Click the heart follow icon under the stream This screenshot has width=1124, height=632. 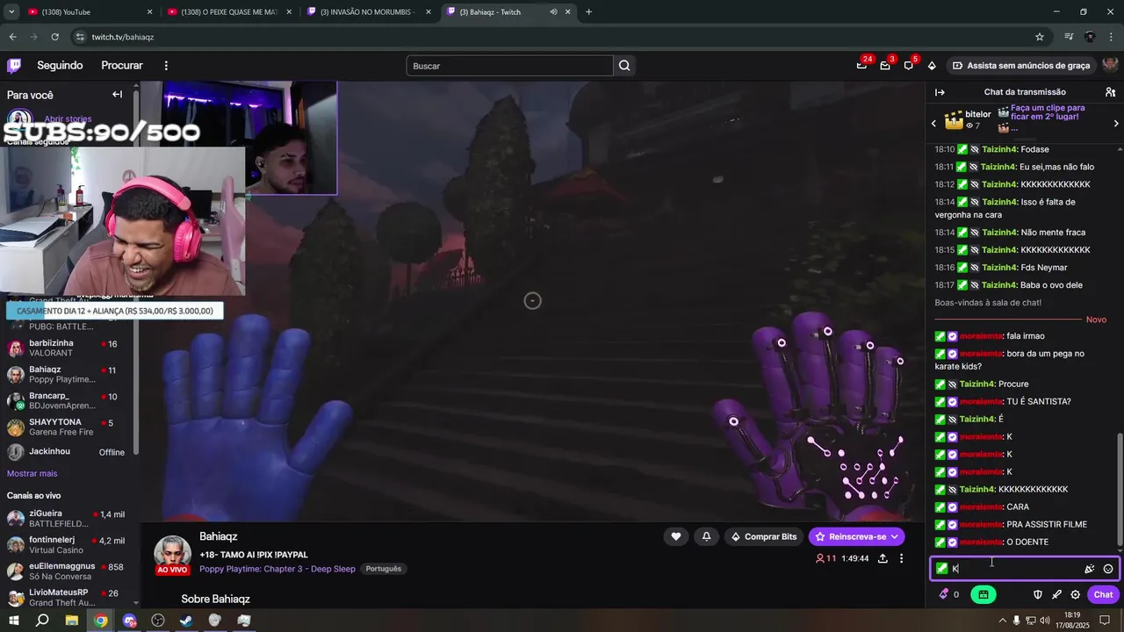click(x=676, y=536)
